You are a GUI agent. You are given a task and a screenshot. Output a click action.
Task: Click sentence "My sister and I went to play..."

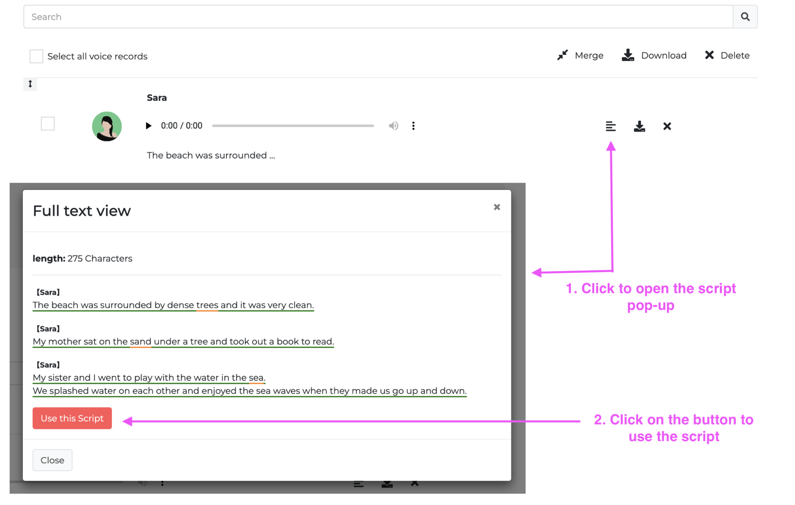click(149, 378)
